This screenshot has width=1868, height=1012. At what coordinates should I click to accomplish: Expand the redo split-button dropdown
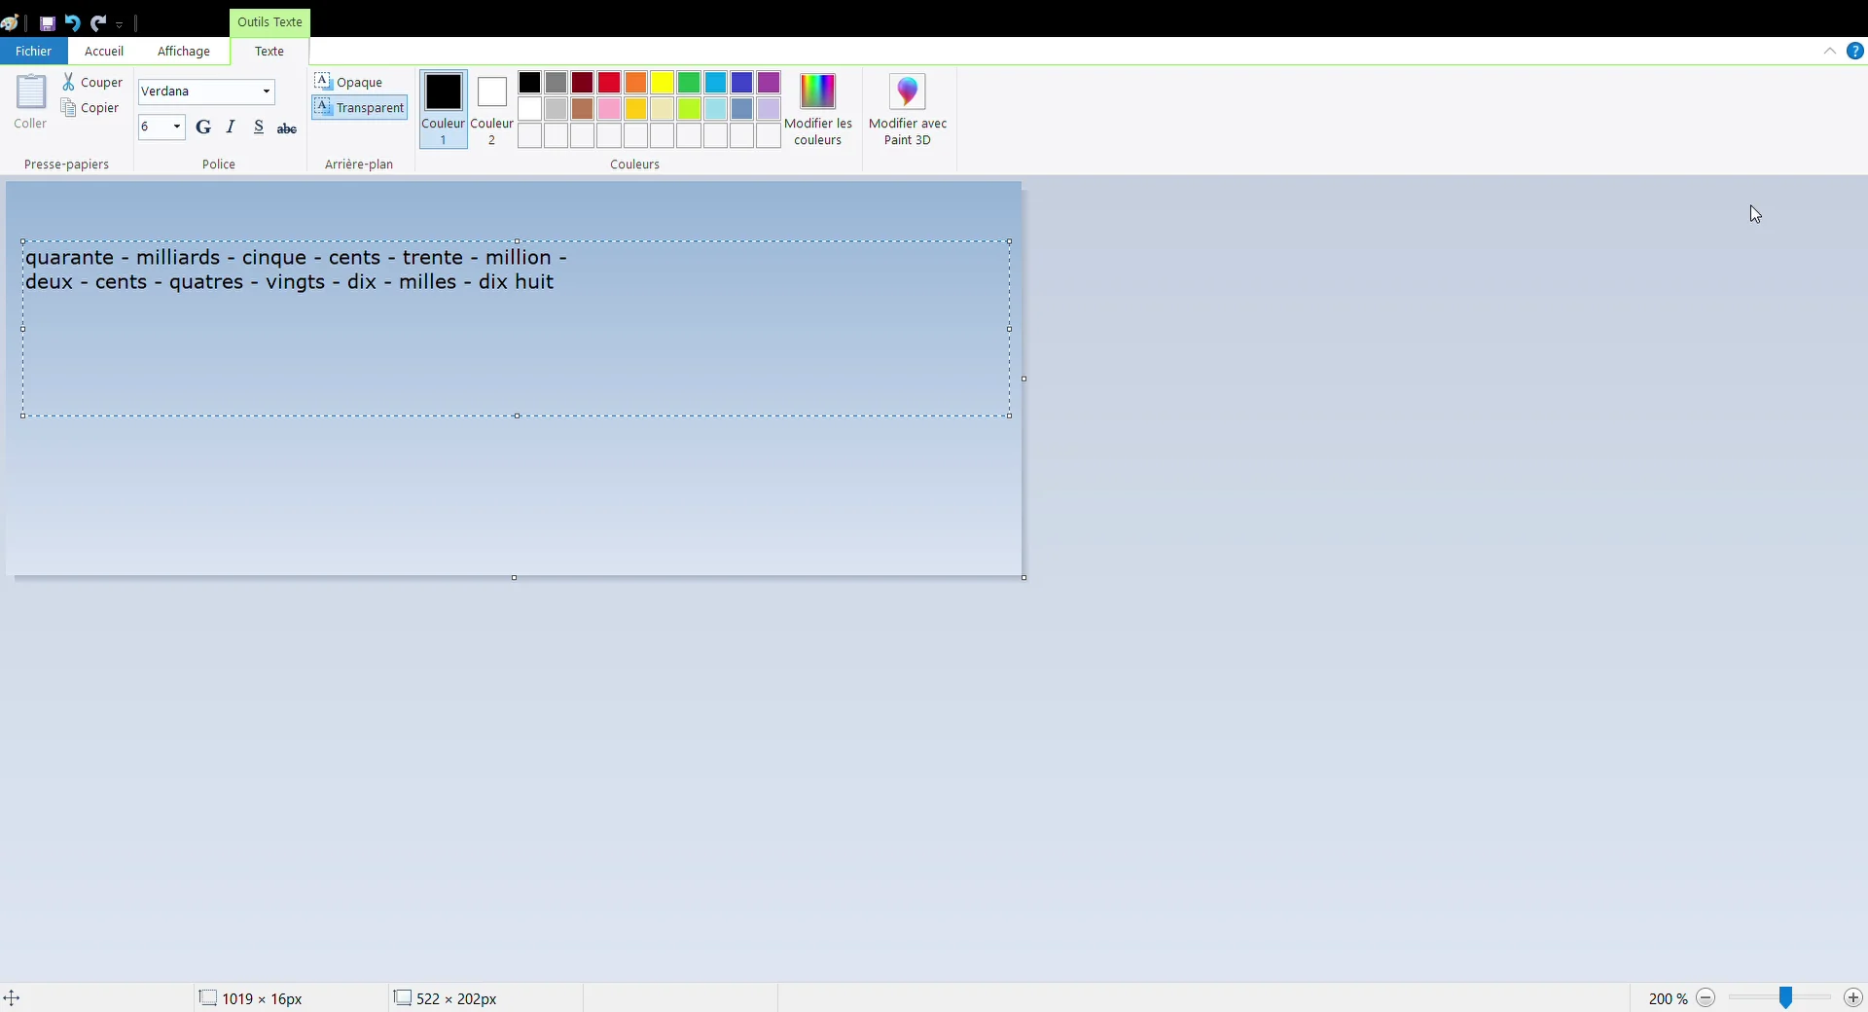pos(119,24)
